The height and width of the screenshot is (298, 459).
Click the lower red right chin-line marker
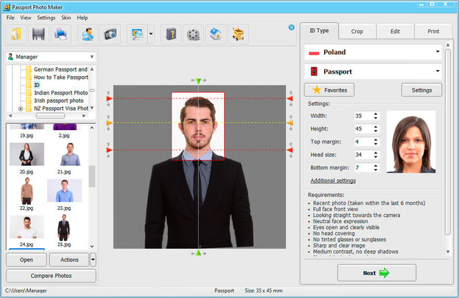coord(290,150)
